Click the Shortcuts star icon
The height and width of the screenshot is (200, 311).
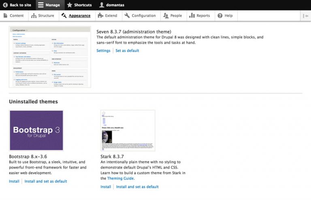click(x=70, y=5)
